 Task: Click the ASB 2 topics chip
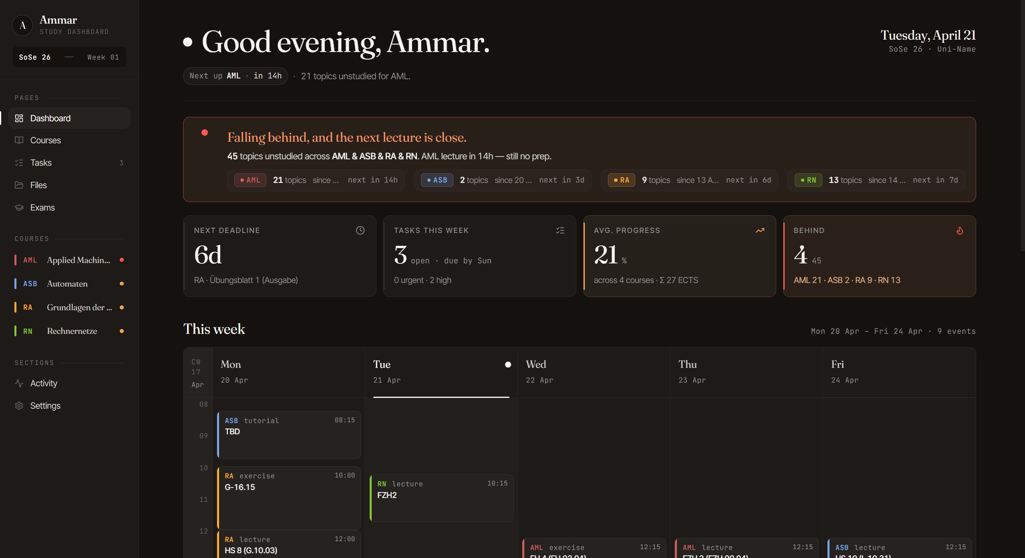[502, 180]
